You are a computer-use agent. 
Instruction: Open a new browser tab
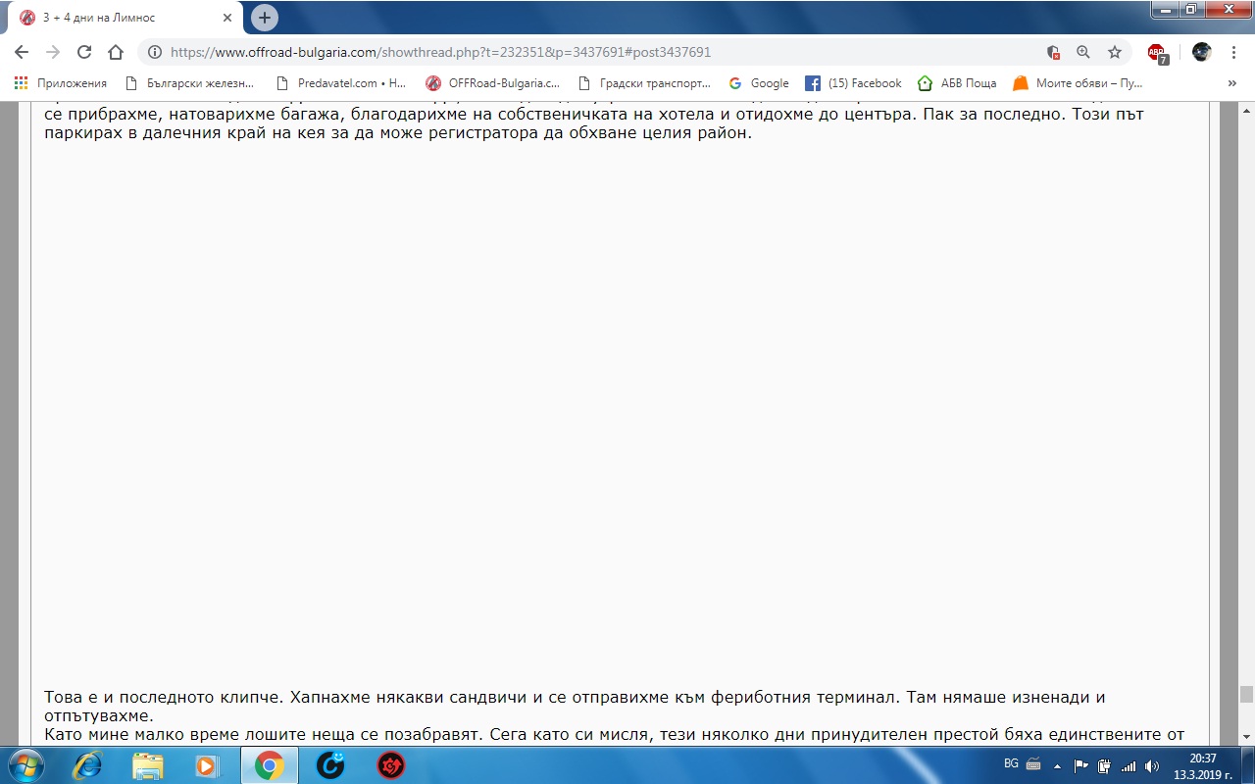point(265,18)
